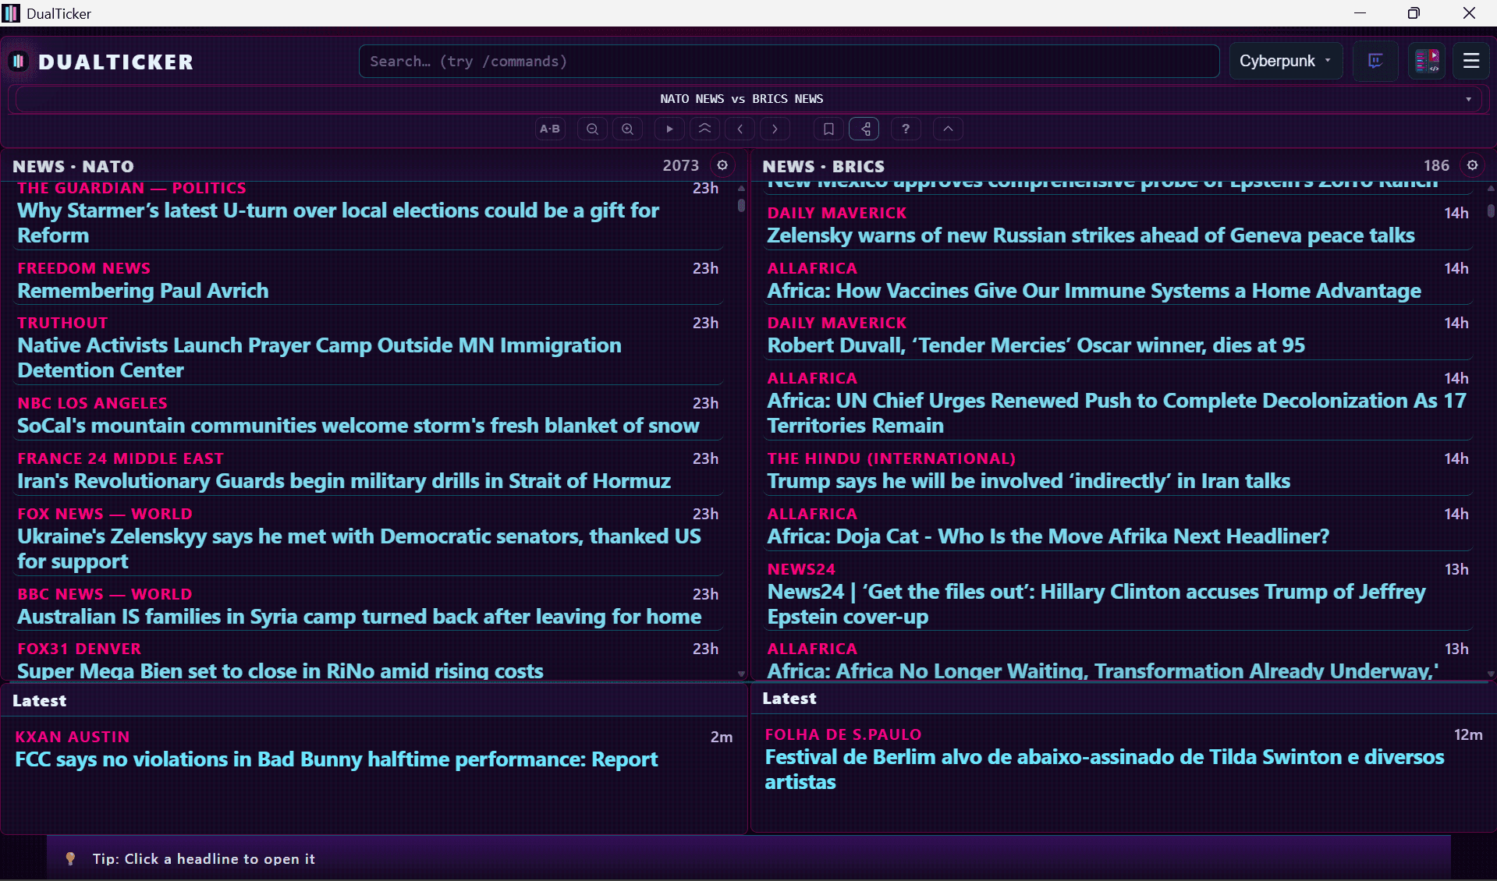Open the hamburger menu at top right
Screen dimensions: 1497x881
click(x=1471, y=60)
